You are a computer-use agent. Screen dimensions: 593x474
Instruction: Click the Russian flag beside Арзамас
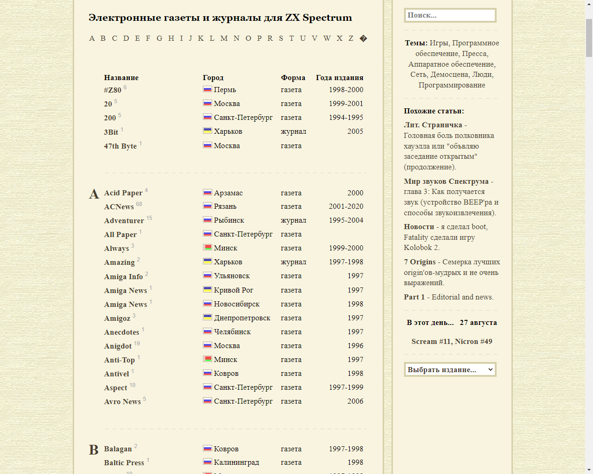[x=208, y=193]
